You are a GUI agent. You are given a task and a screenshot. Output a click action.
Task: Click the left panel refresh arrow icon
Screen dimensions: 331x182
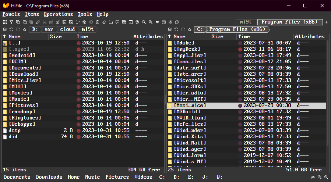click(11, 29)
